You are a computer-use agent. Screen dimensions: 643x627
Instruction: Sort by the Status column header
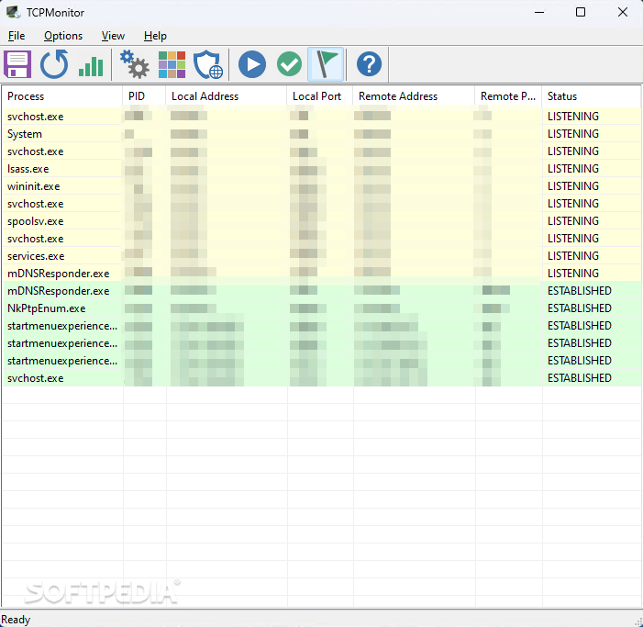(x=592, y=96)
